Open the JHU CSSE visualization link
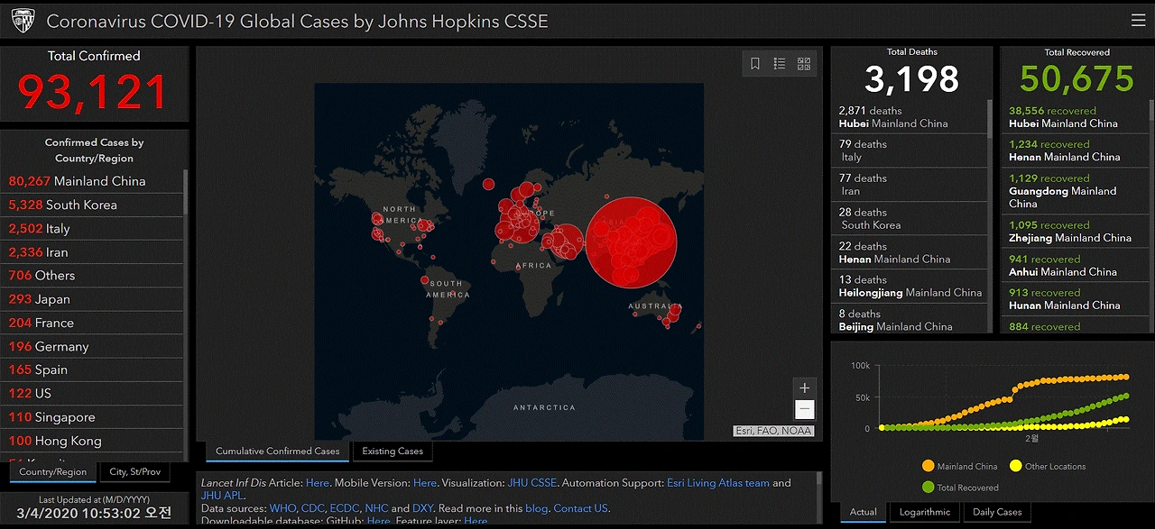The width and height of the screenshot is (1155, 529). [x=531, y=483]
